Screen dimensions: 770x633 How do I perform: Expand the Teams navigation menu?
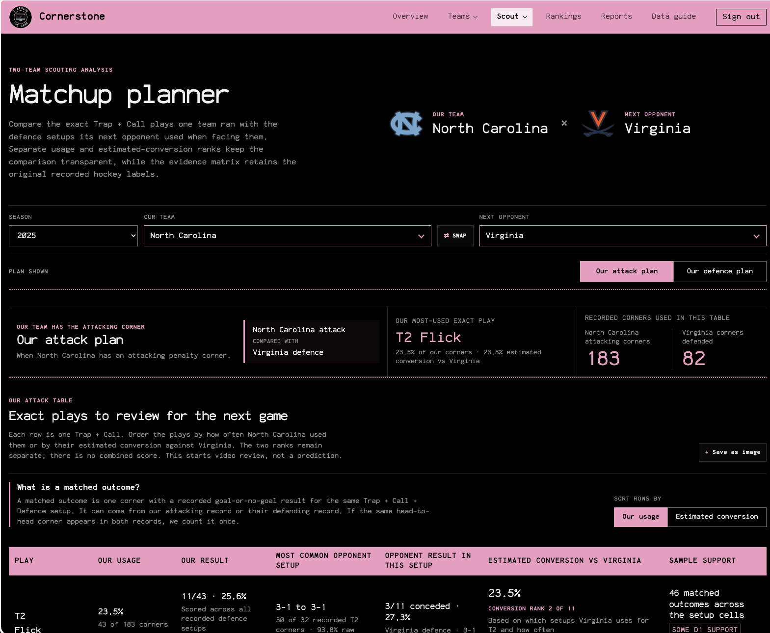pos(463,17)
